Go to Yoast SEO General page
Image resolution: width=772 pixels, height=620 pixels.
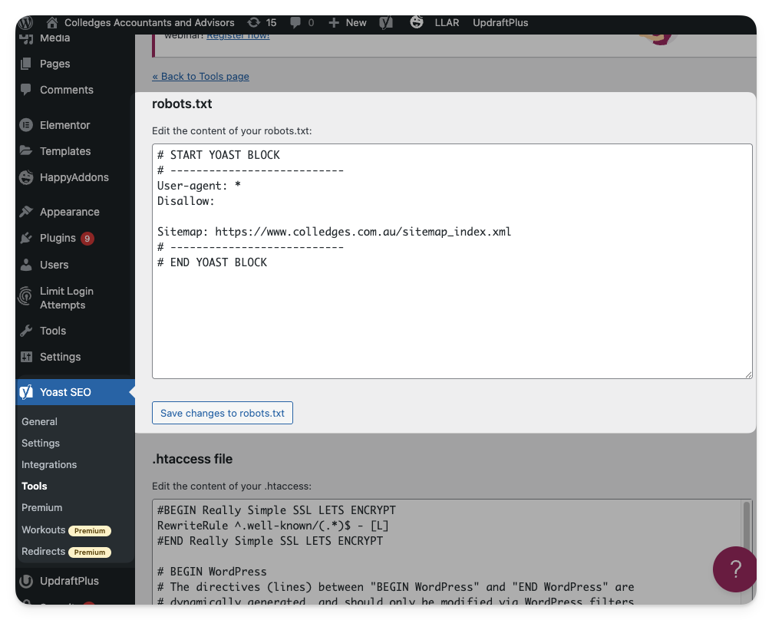(x=39, y=421)
